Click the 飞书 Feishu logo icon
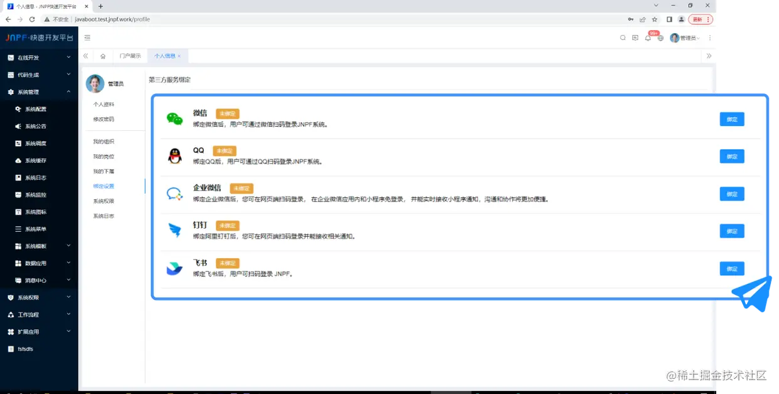779x394 pixels. click(x=174, y=268)
